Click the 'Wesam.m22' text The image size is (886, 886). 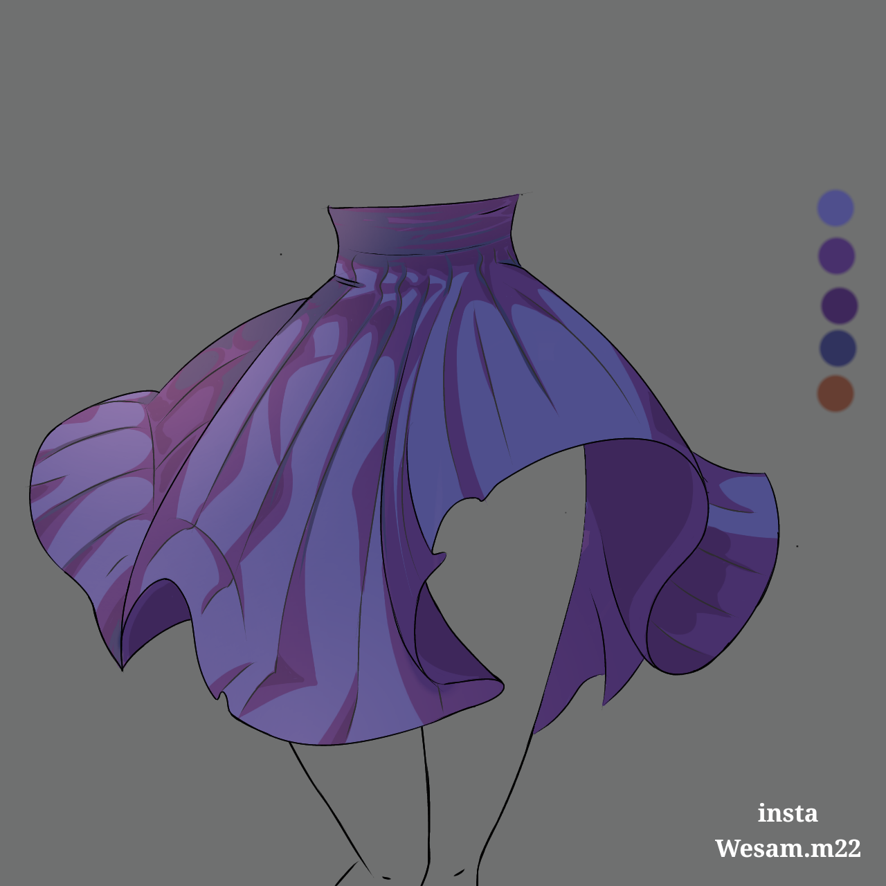click(x=788, y=848)
